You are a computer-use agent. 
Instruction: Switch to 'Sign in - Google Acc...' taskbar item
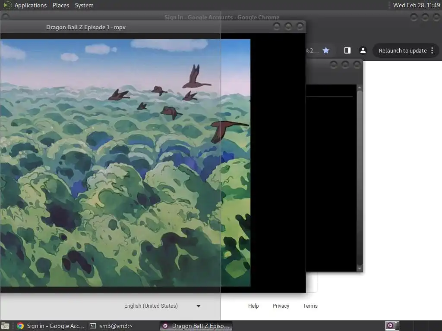tap(51, 326)
